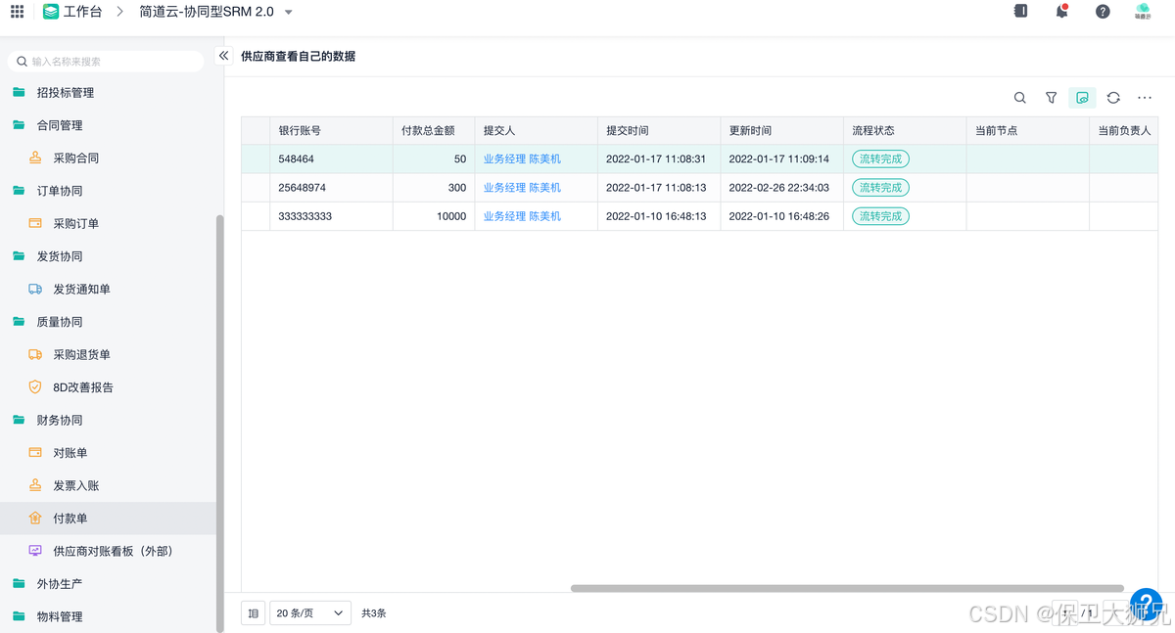Open the 20 条/页 page size dropdown
This screenshot has height=633, width=1175.
click(x=310, y=613)
